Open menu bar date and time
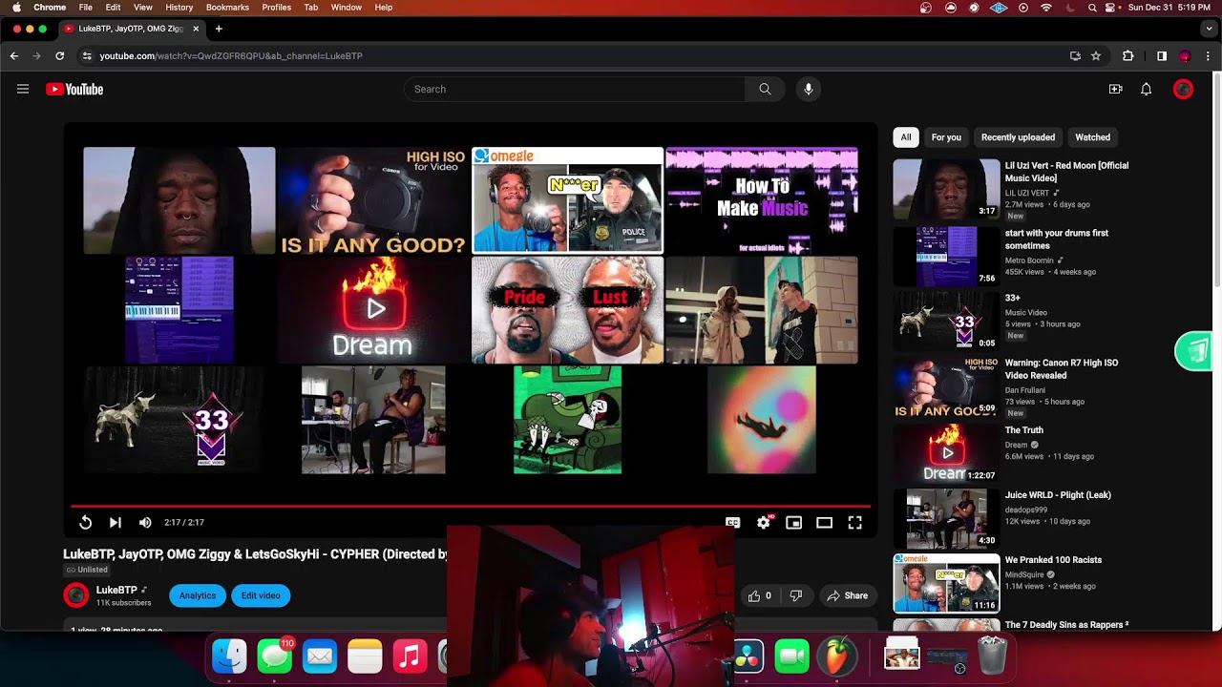Viewport: 1222px width, 687px height. click(1170, 8)
